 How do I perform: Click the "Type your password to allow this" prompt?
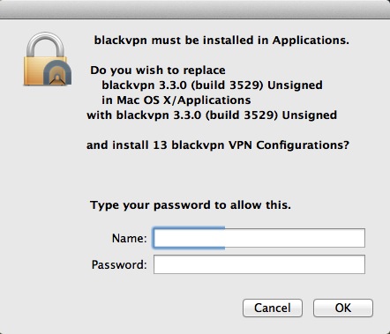point(191,205)
